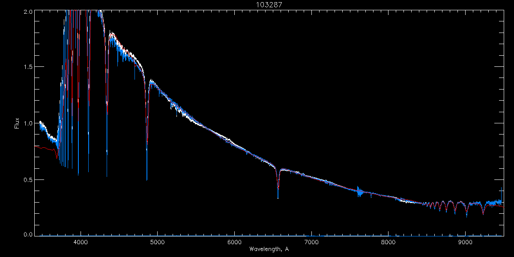Click the 9000 wavelength tick label

[x=466, y=242]
